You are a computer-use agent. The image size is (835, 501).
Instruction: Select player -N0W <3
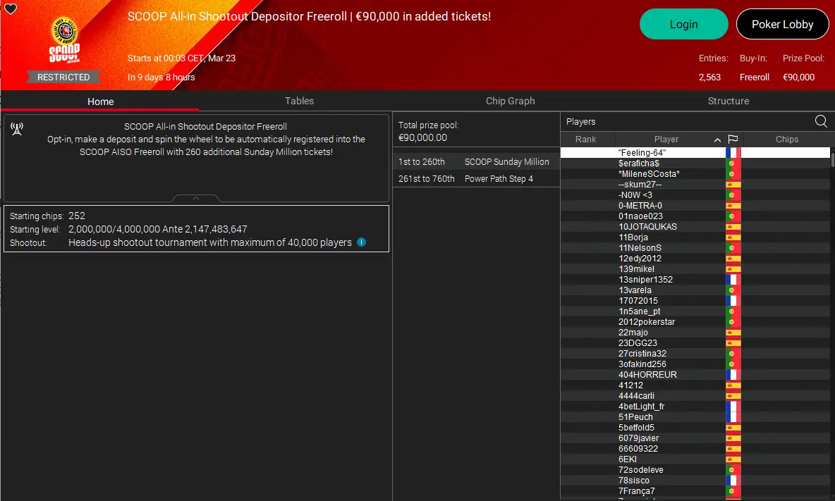(695, 194)
